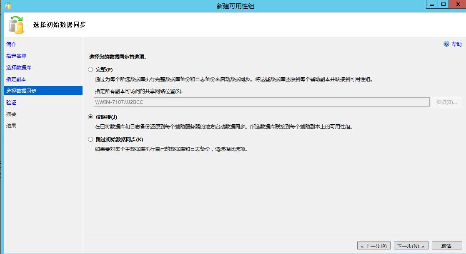The height and width of the screenshot is (254, 466).
Task: Select the 结果 step in the sidebar
Action: (11, 126)
